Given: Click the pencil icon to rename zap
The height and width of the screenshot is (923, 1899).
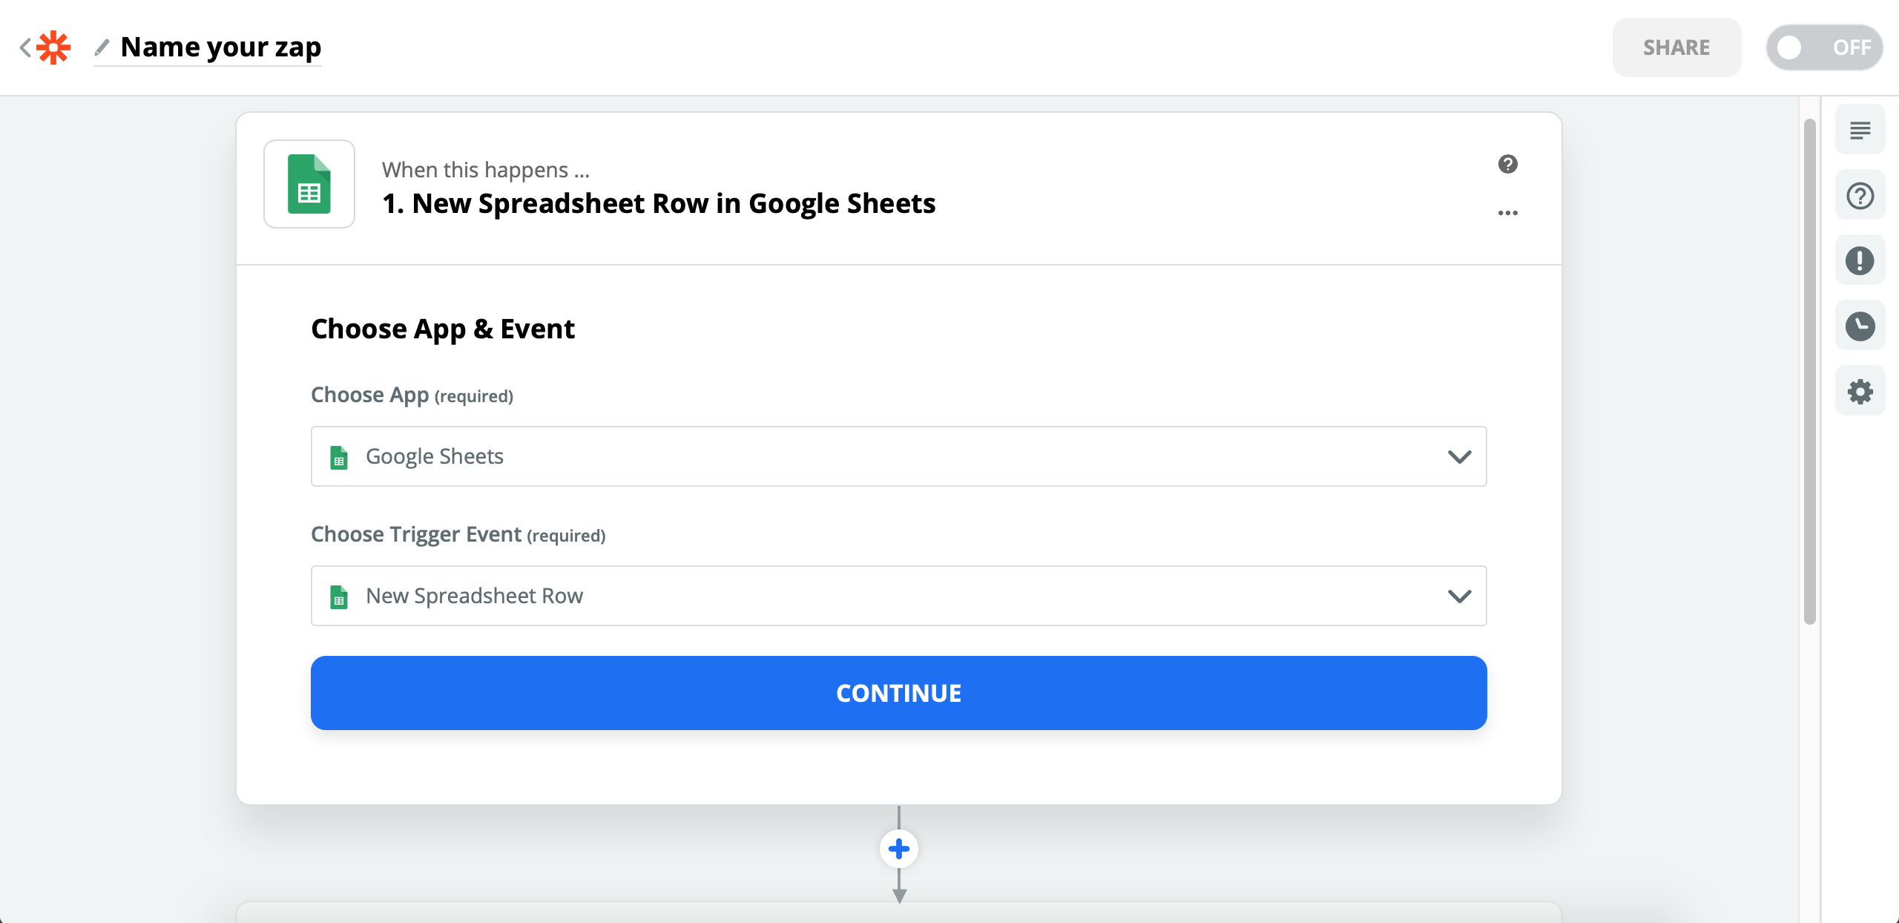Looking at the screenshot, I should [102, 47].
